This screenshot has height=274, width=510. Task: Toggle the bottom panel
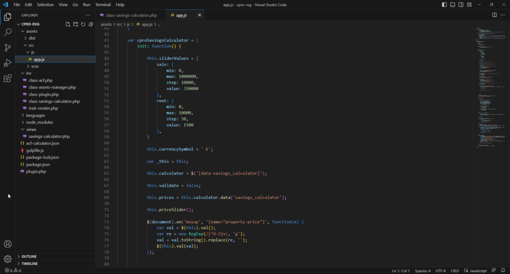pos(452,4)
